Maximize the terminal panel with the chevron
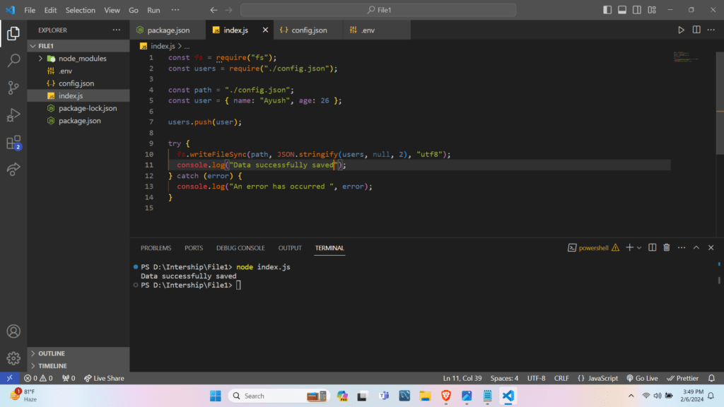 [696, 247]
